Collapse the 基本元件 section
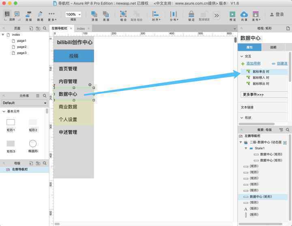 (x=4, y=112)
